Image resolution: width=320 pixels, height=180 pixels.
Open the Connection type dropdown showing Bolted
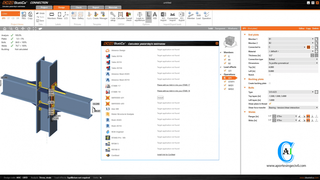317,59
